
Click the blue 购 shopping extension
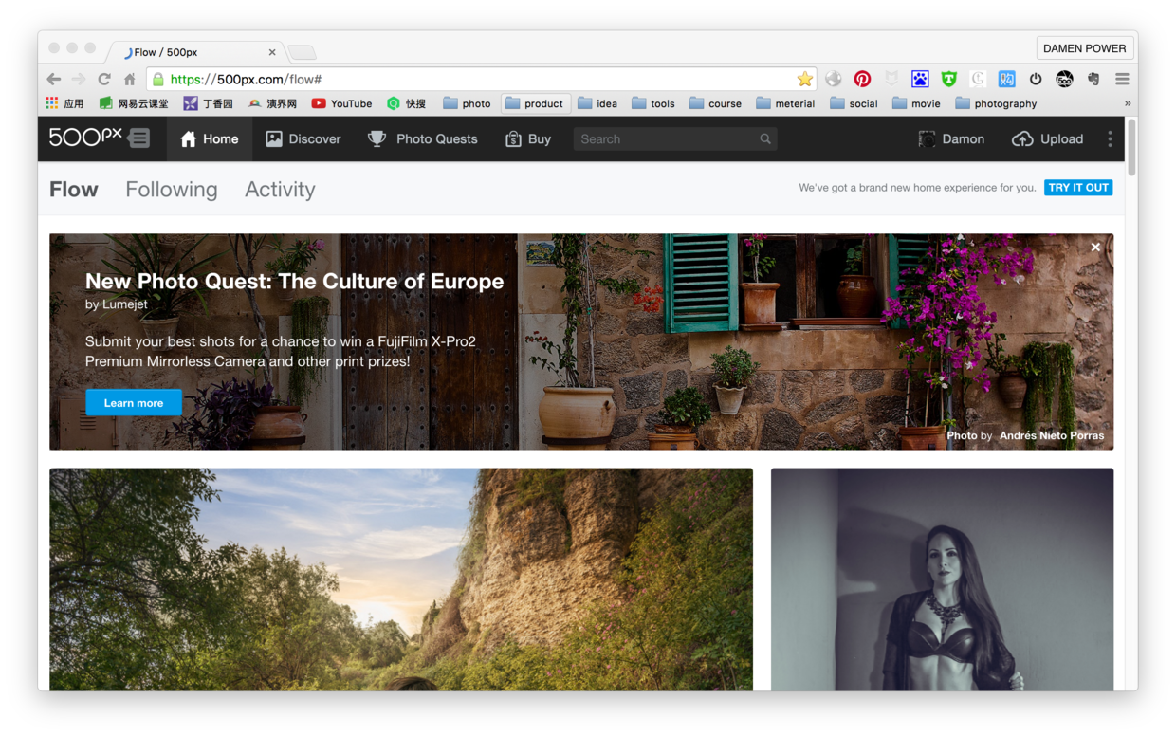click(1006, 79)
